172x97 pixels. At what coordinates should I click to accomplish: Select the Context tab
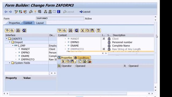pyautogui.click(x=28, y=23)
